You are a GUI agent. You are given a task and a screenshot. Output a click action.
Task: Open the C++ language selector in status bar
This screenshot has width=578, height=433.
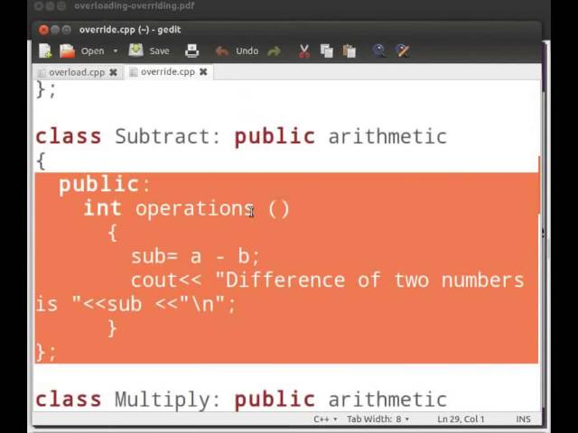click(x=325, y=419)
